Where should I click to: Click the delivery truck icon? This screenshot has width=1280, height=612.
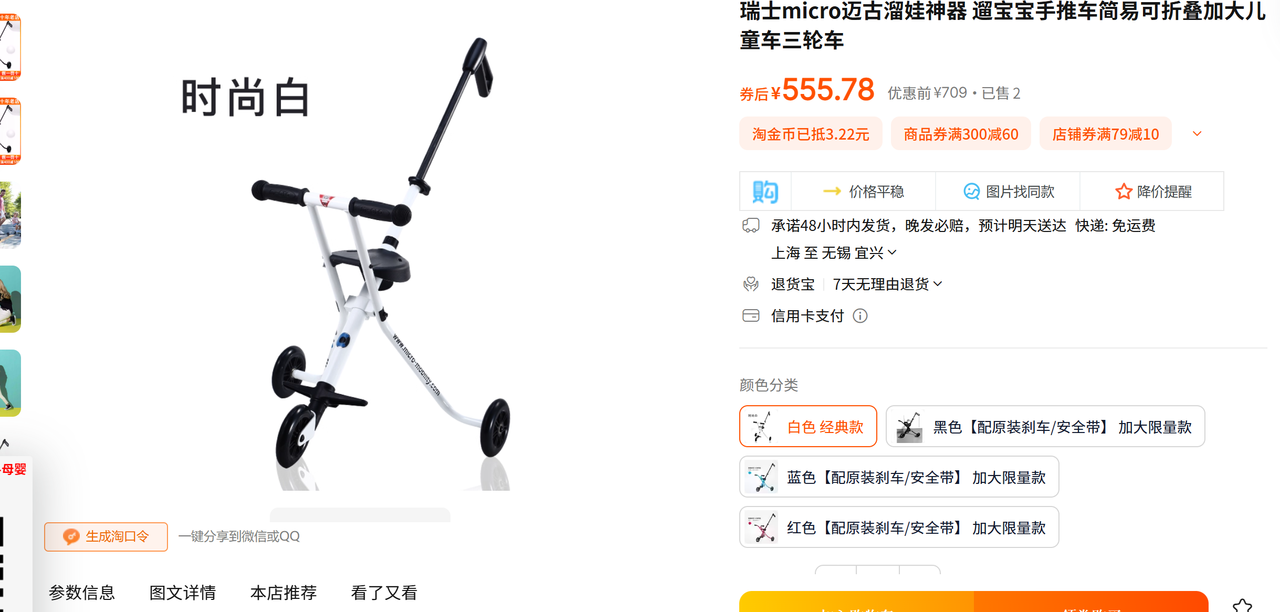751,226
